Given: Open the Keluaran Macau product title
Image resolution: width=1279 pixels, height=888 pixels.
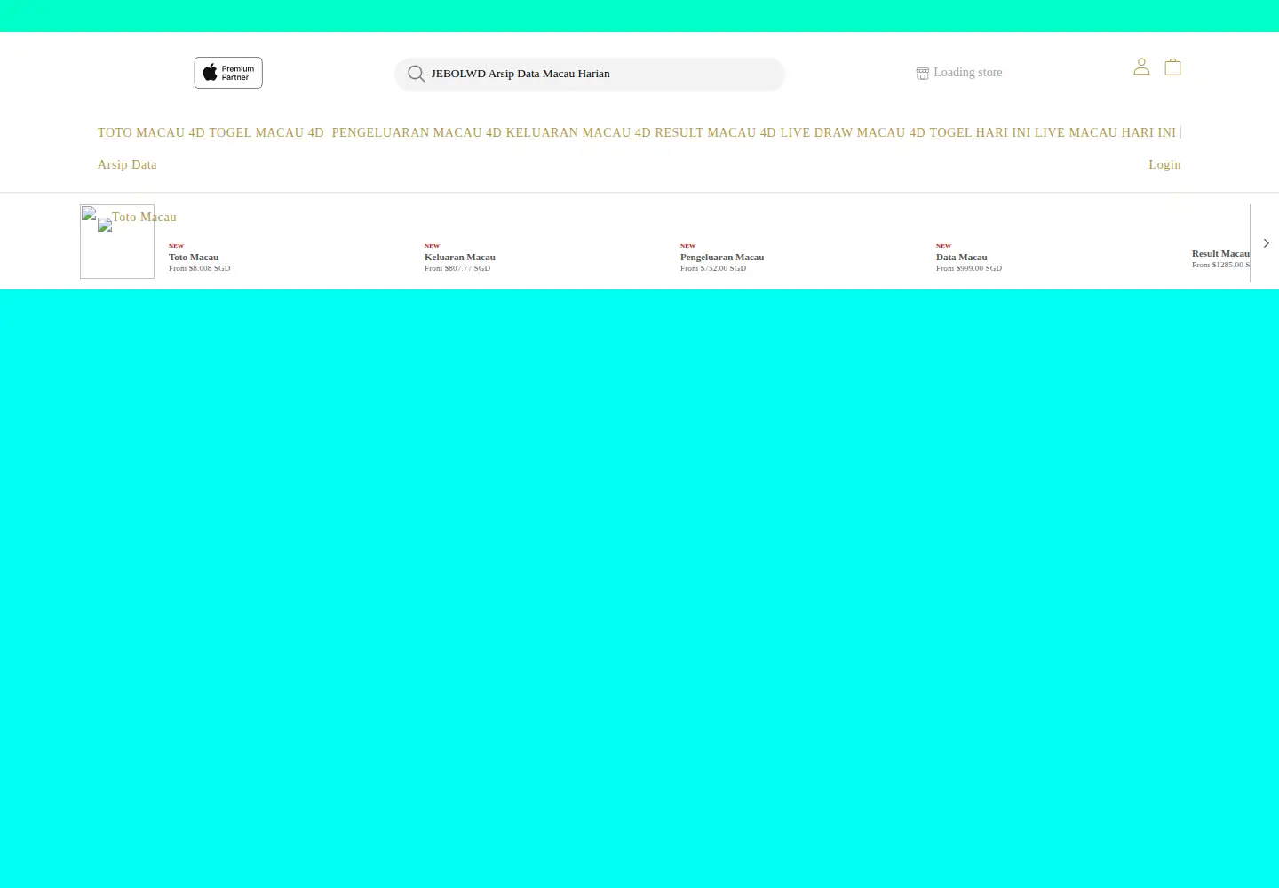Looking at the screenshot, I should click(460, 257).
